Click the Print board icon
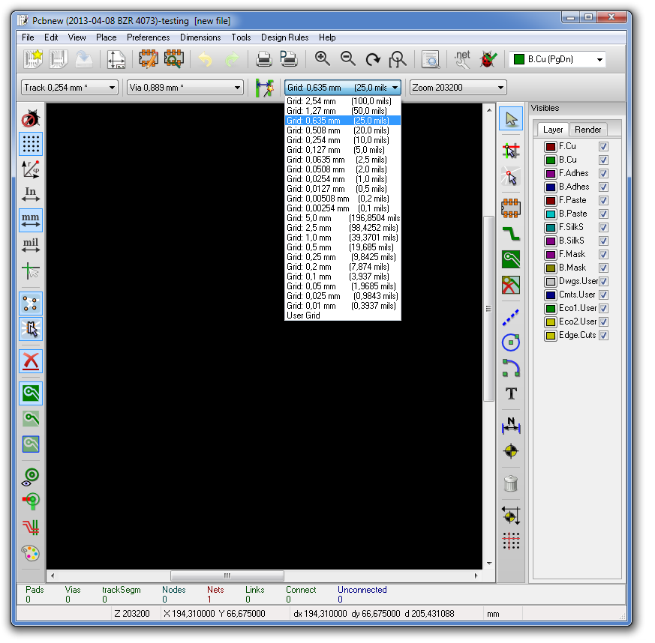This screenshot has width=655, height=643. [264, 58]
